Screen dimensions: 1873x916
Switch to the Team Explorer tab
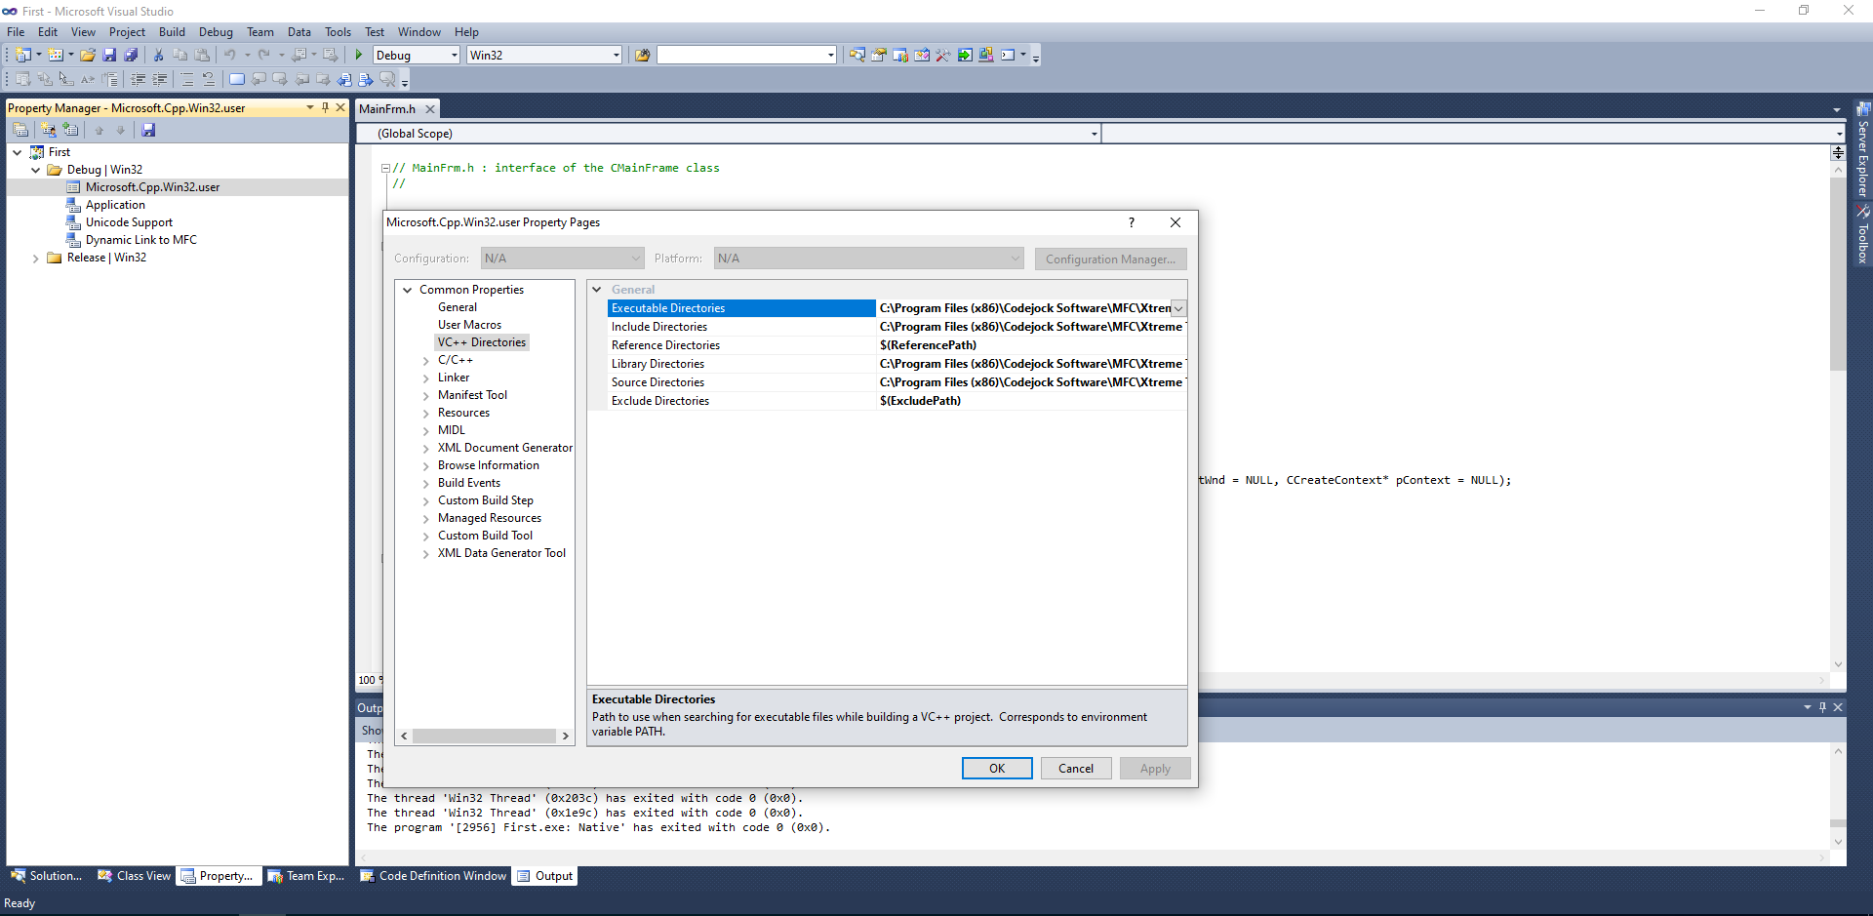click(x=306, y=876)
